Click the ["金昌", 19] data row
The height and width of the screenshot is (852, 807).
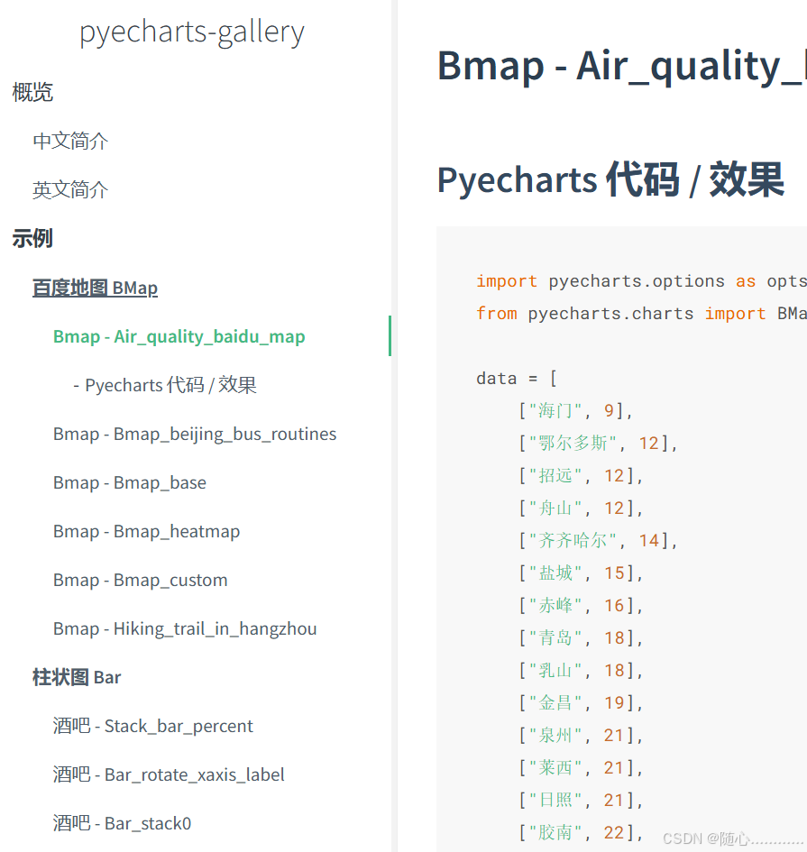click(581, 703)
